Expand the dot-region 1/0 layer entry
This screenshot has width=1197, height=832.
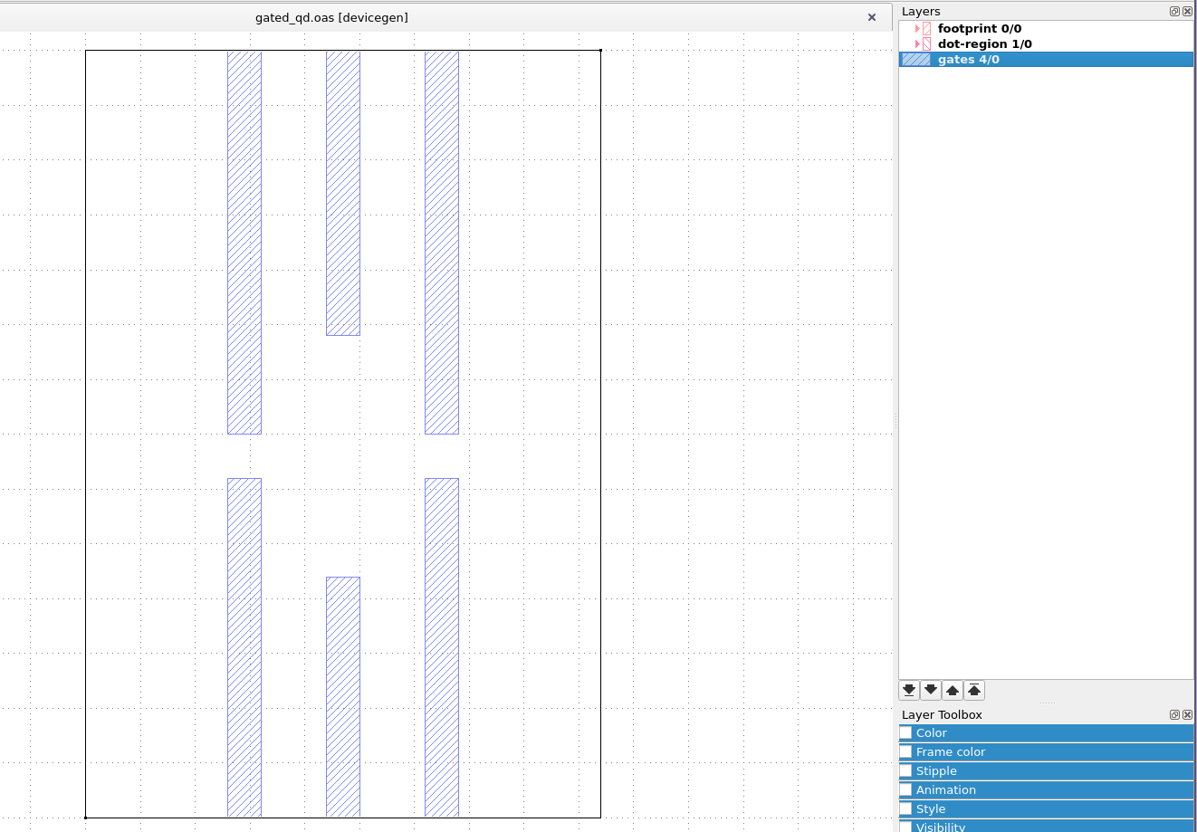916,43
